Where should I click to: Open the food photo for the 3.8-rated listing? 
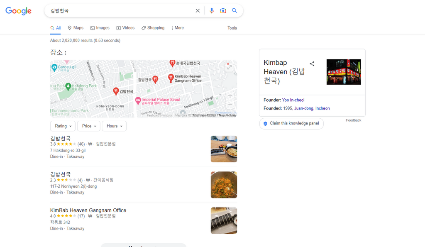click(224, 149)
